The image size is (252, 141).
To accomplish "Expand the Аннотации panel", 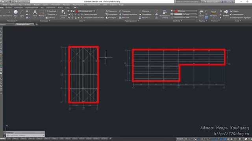I will click(45, 21).
